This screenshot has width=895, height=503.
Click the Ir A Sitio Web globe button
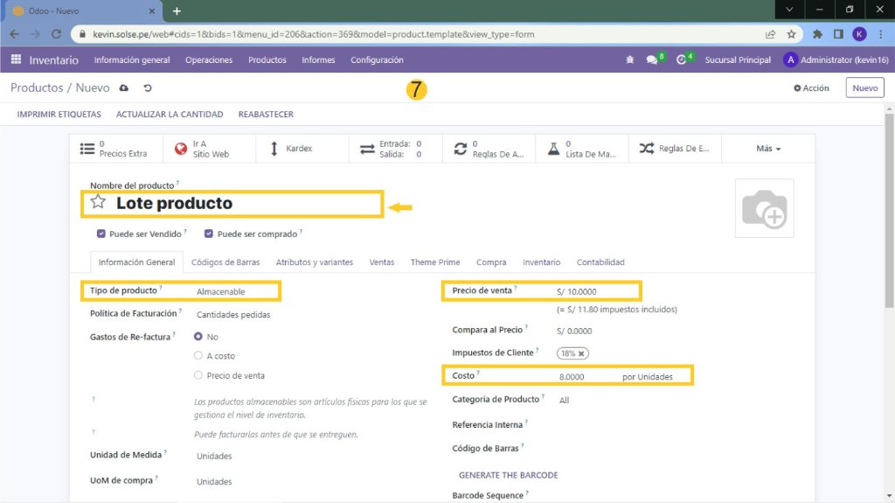click(x=209, y=149)
